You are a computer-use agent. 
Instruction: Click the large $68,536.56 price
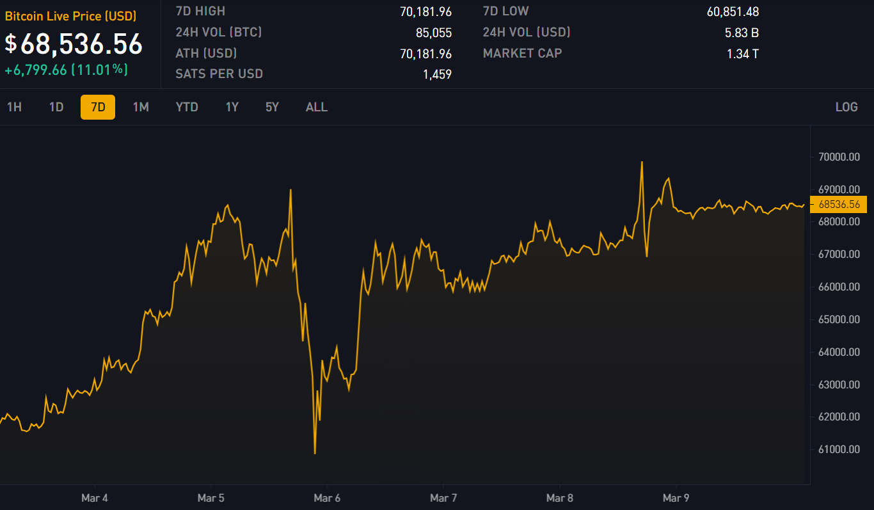(x=74, y=44)
